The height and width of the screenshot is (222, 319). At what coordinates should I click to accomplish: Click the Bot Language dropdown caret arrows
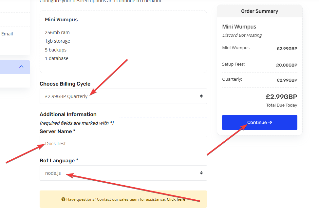point(201,173)
